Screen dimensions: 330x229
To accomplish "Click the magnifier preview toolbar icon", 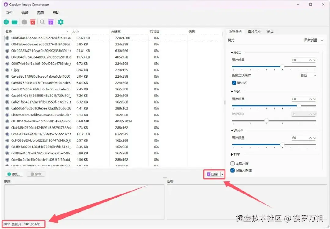I will (x=42, y=22).
